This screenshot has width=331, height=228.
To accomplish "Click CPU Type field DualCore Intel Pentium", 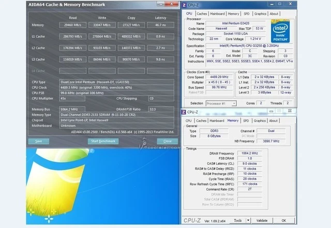I will click(x=116, y=82).
